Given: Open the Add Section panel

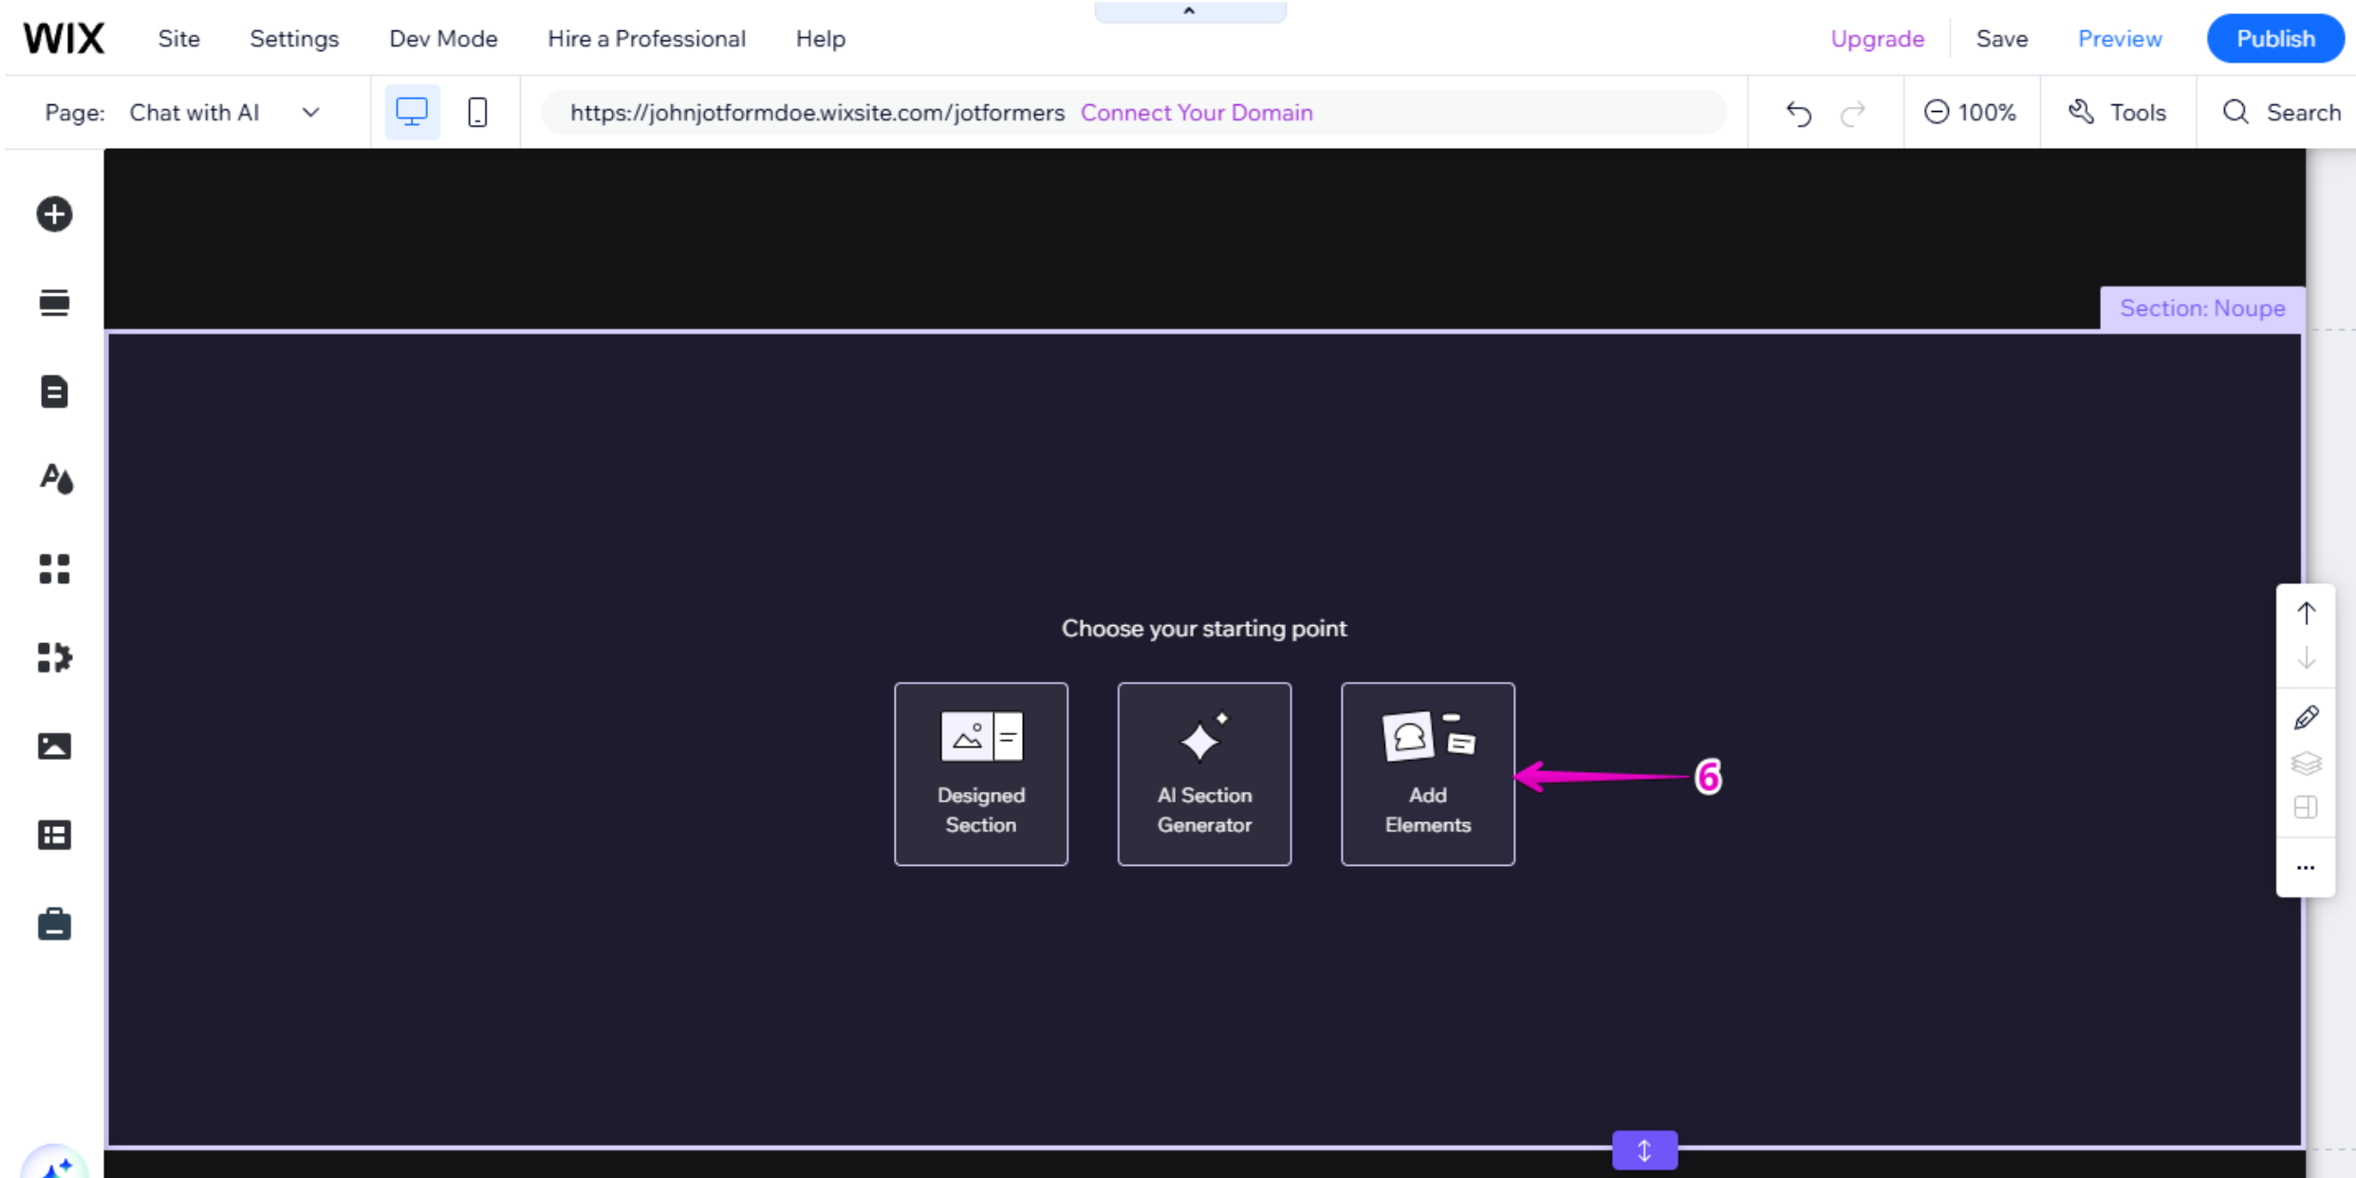Looking at the screenshot, I should point(54,302).
